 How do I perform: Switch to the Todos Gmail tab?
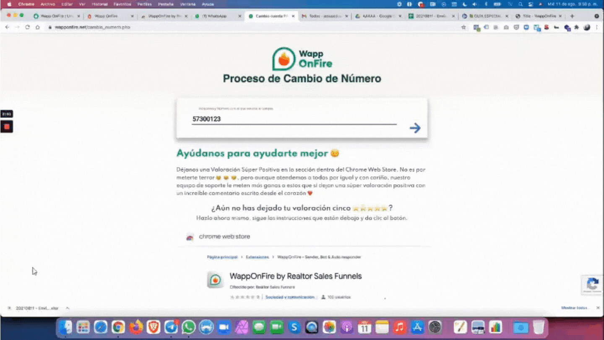coord(325,16)
